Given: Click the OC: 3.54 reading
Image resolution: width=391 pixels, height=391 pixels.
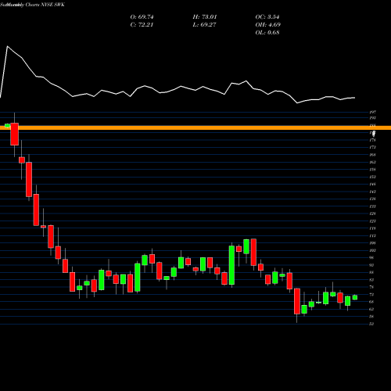Looking at the screenshot, I should 267,17.
